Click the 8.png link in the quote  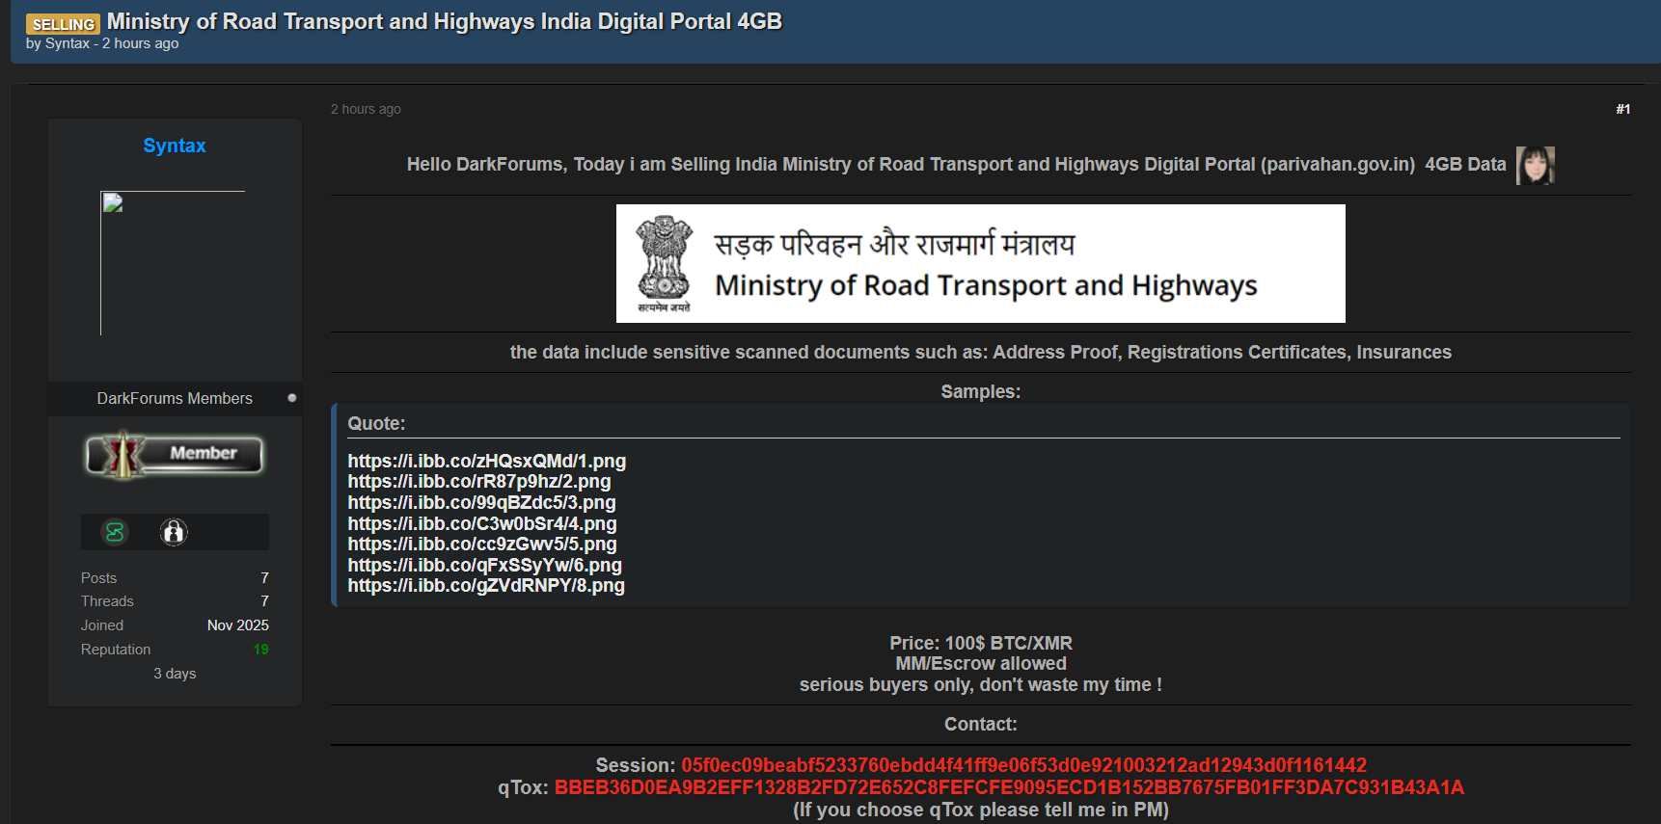485,585
